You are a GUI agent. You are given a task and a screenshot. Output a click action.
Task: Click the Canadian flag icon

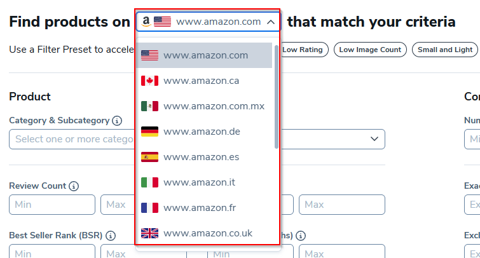pyautogui.click(x=149, y=81)
